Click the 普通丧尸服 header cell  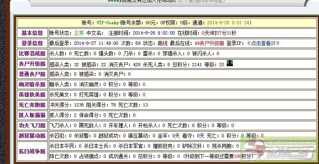click(32, 74)
